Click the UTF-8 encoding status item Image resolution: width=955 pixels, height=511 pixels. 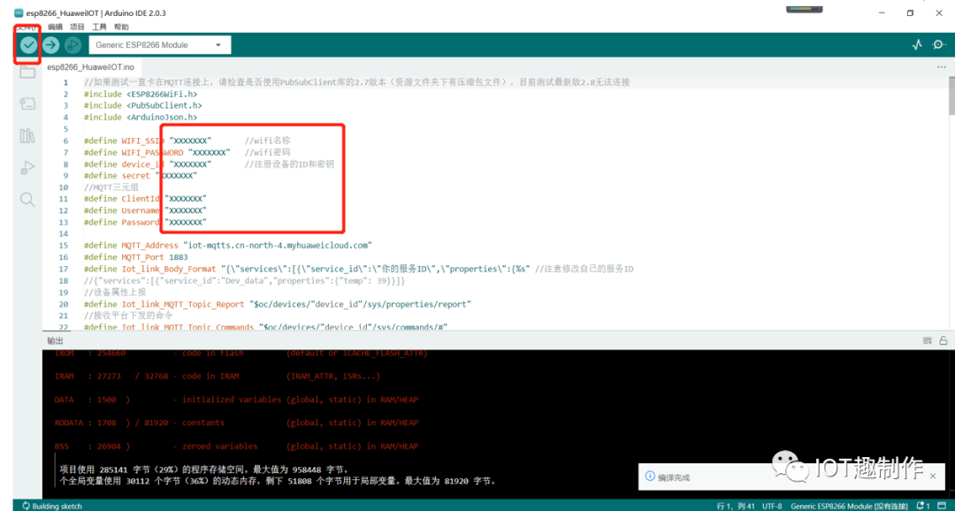(771, 506)
